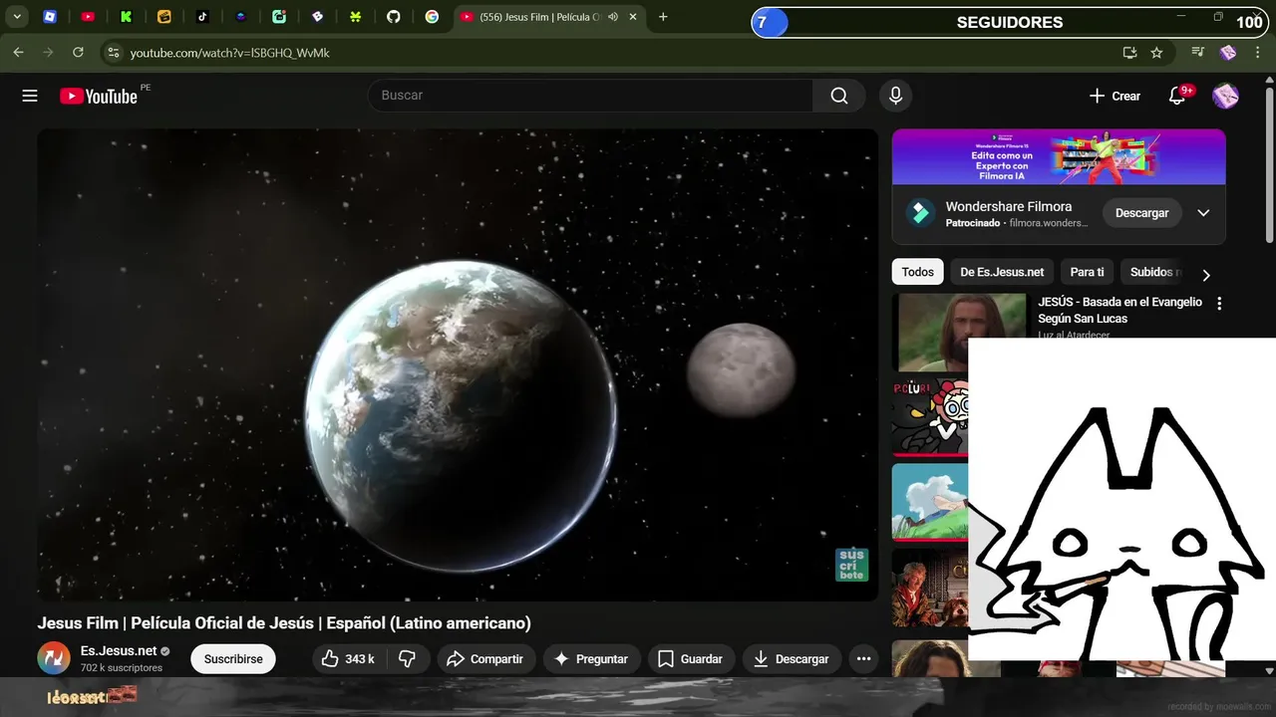Viewport: 1276px width, 717px height.
Task: Switch to the Kick tab with green K
Action: 126,17
